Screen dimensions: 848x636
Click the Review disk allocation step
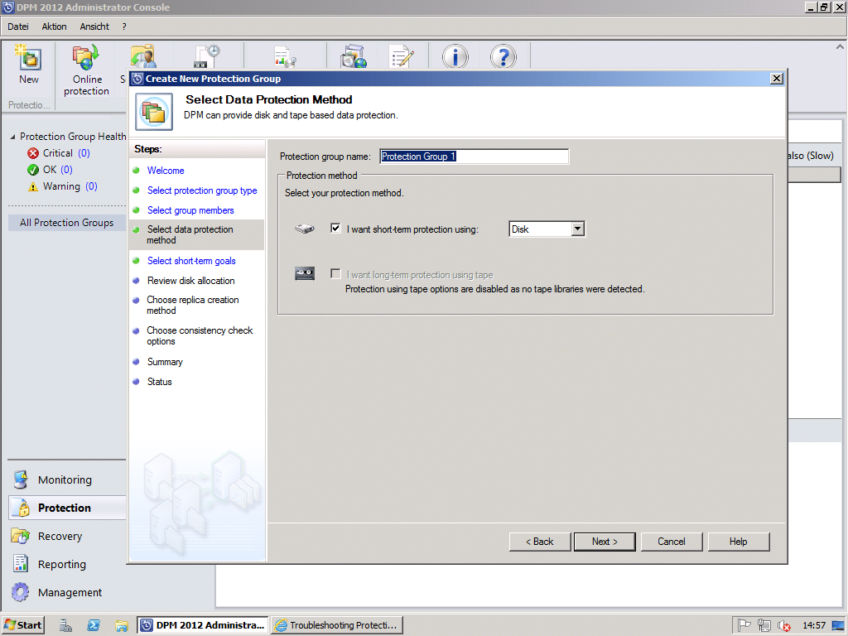[x=191, y=281]
